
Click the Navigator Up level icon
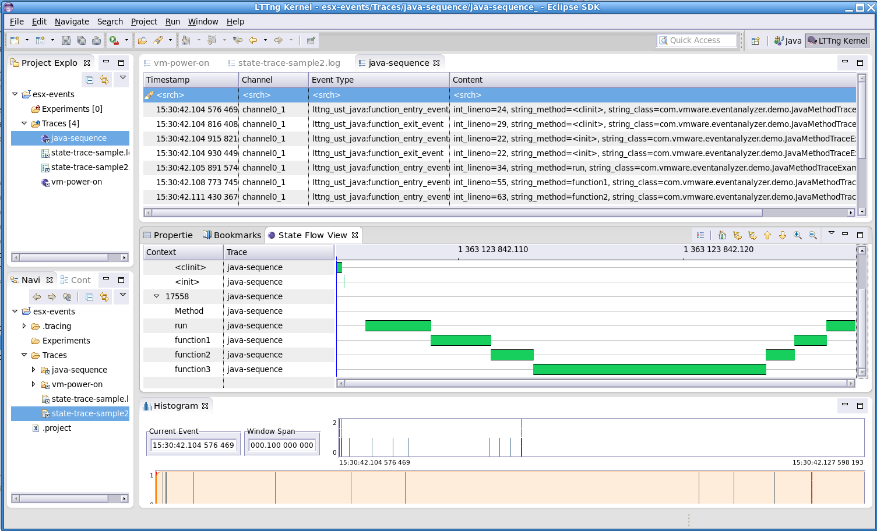67,297
